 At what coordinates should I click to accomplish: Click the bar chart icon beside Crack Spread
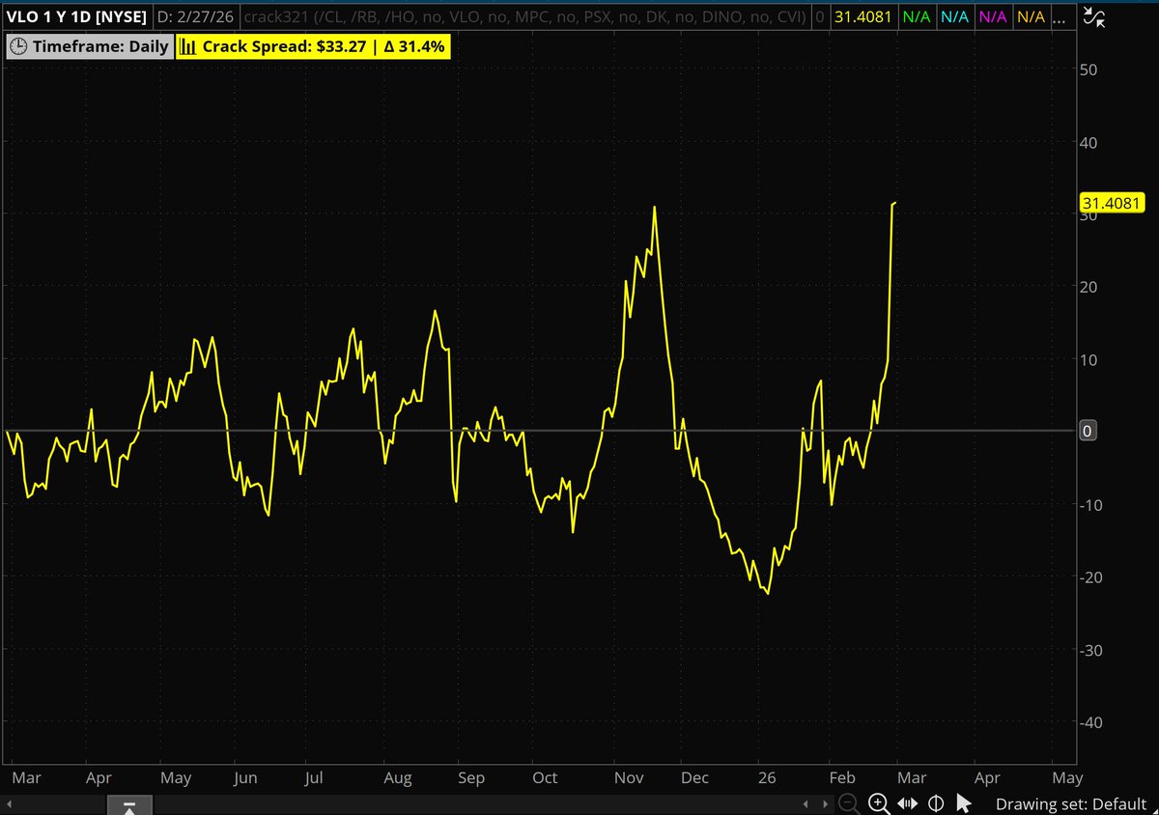(190, 46)
